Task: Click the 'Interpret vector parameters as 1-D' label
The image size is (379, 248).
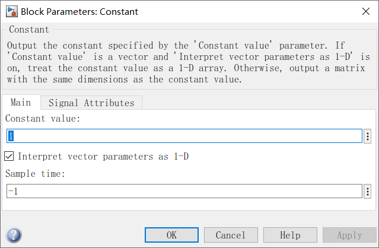Action: coord(103,157)
